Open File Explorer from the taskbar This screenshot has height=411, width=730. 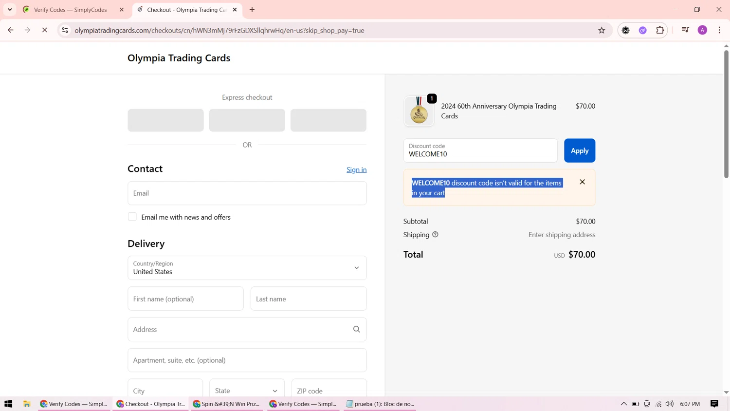(x=27, y=404)
